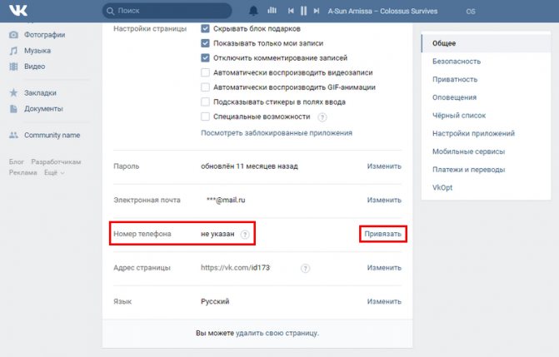Viewport: 559px width, 357px height.
Task: Skip to the next track
Action: pos(317,11)
